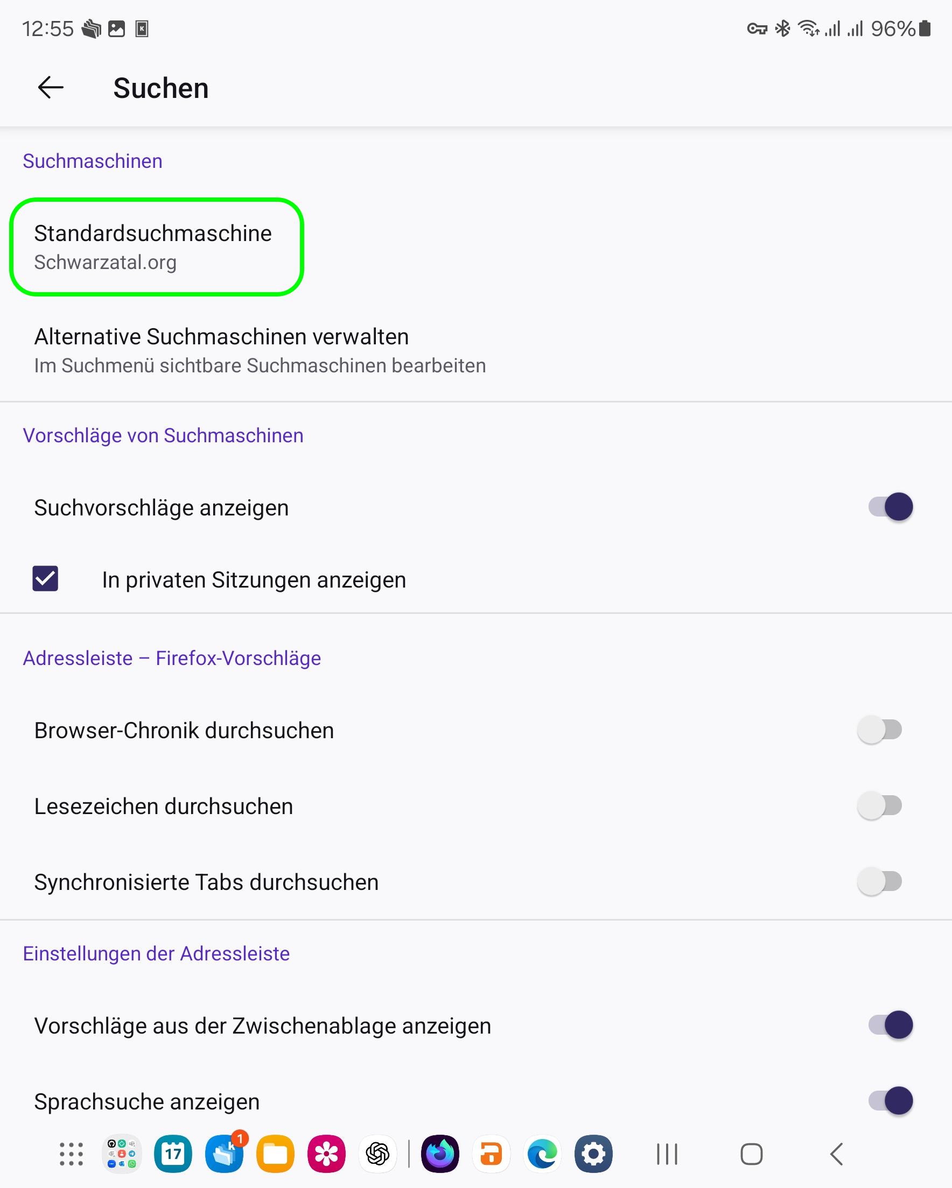Disable Suchvorschläge anzeigen switch

click(890, 507)
